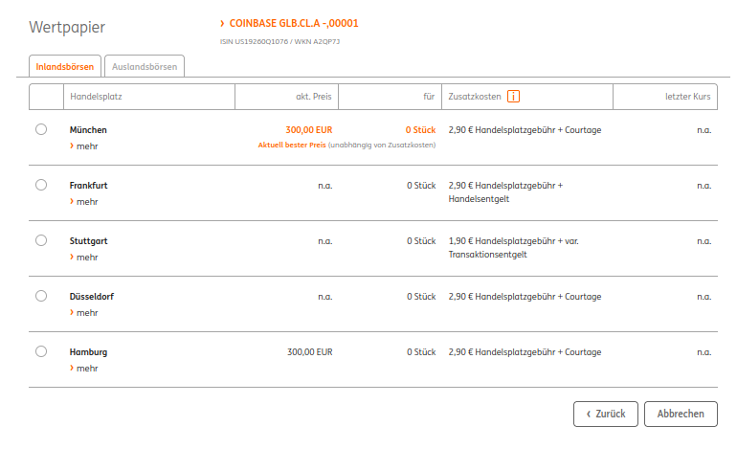Select the Frankfurt radio button

40,185
